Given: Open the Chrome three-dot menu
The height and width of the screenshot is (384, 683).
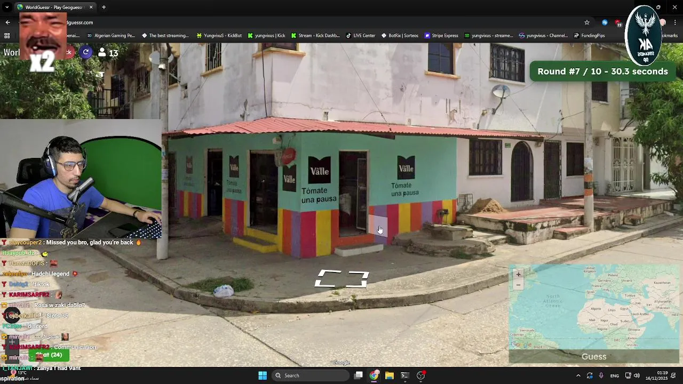Looking at the screenshot, I should [676, 22].
